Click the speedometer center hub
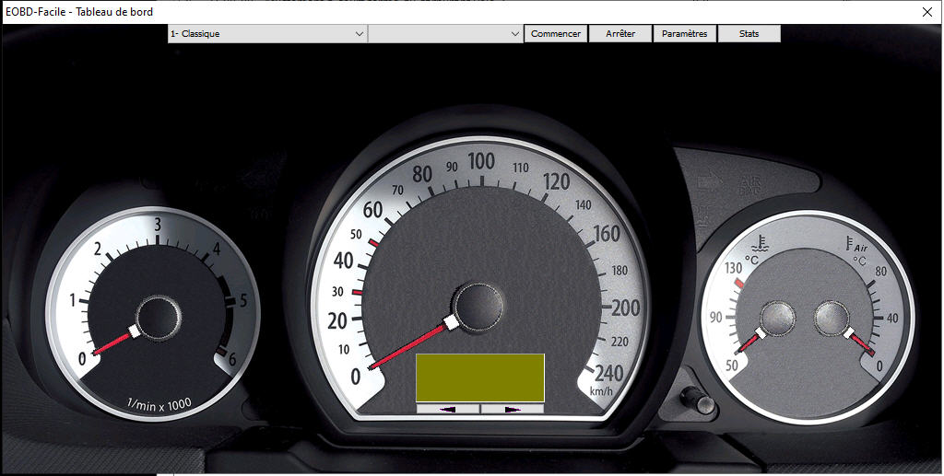Screen dimensions: 944x476 pos(479,308)
